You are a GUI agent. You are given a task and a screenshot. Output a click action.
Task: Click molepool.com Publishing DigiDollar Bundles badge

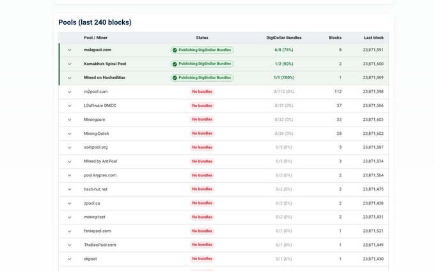pyautogui.click(x=202, y=50)
